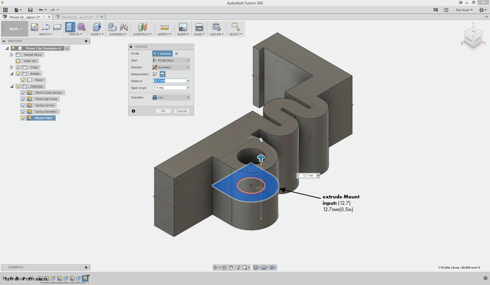Select the Make 3D print icon
The image size is (490, 285).
pos(199,27)
